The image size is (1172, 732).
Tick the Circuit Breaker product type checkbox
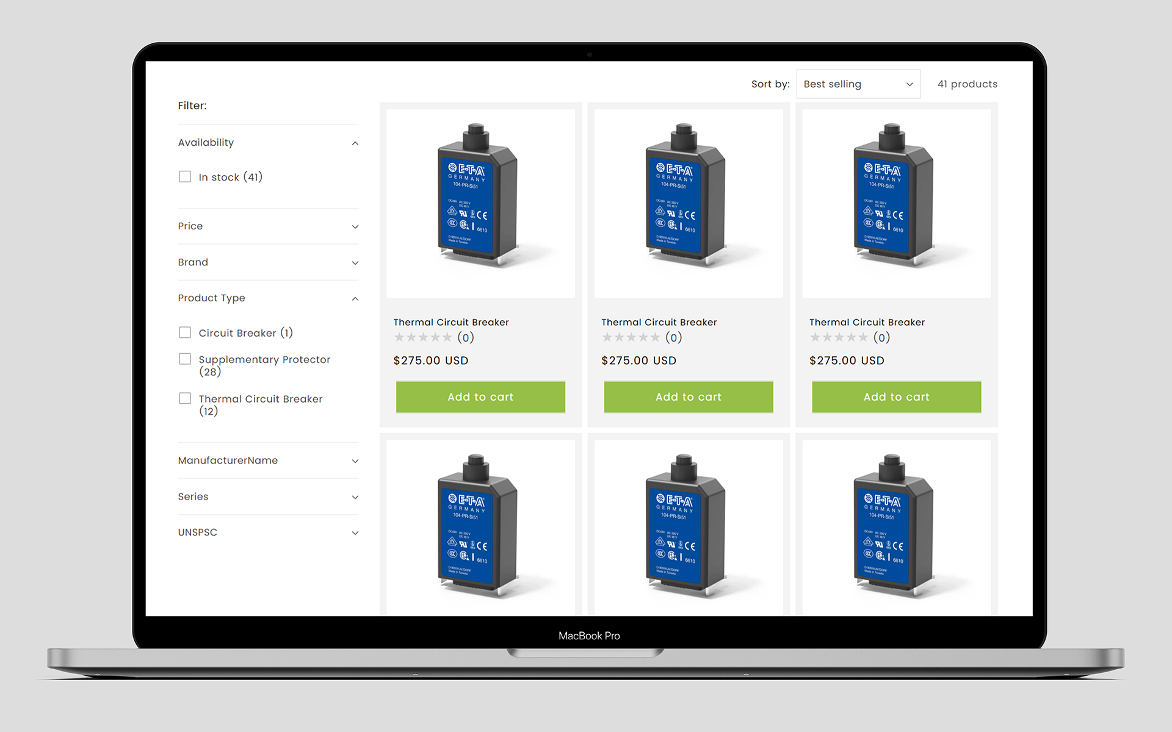point(185,332)
